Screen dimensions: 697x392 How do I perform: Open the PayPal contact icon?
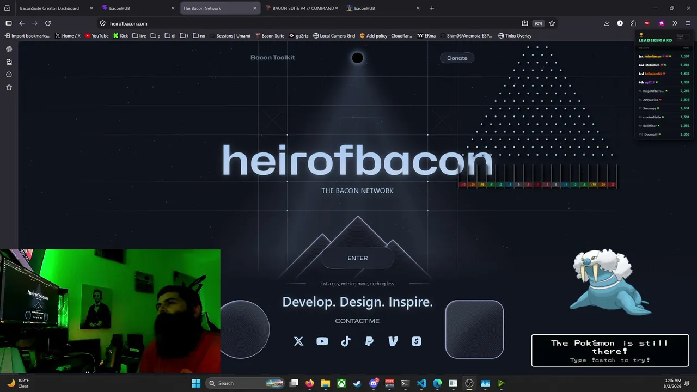tap(369, 341)
